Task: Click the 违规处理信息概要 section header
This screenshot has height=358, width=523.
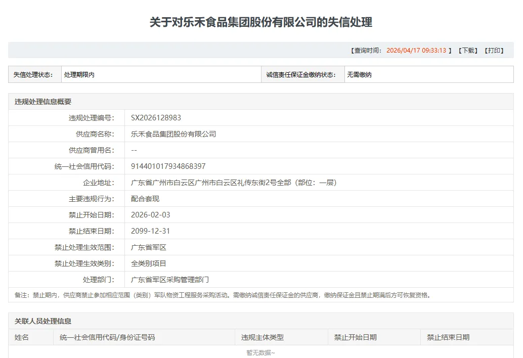Action: click(42, 102)
